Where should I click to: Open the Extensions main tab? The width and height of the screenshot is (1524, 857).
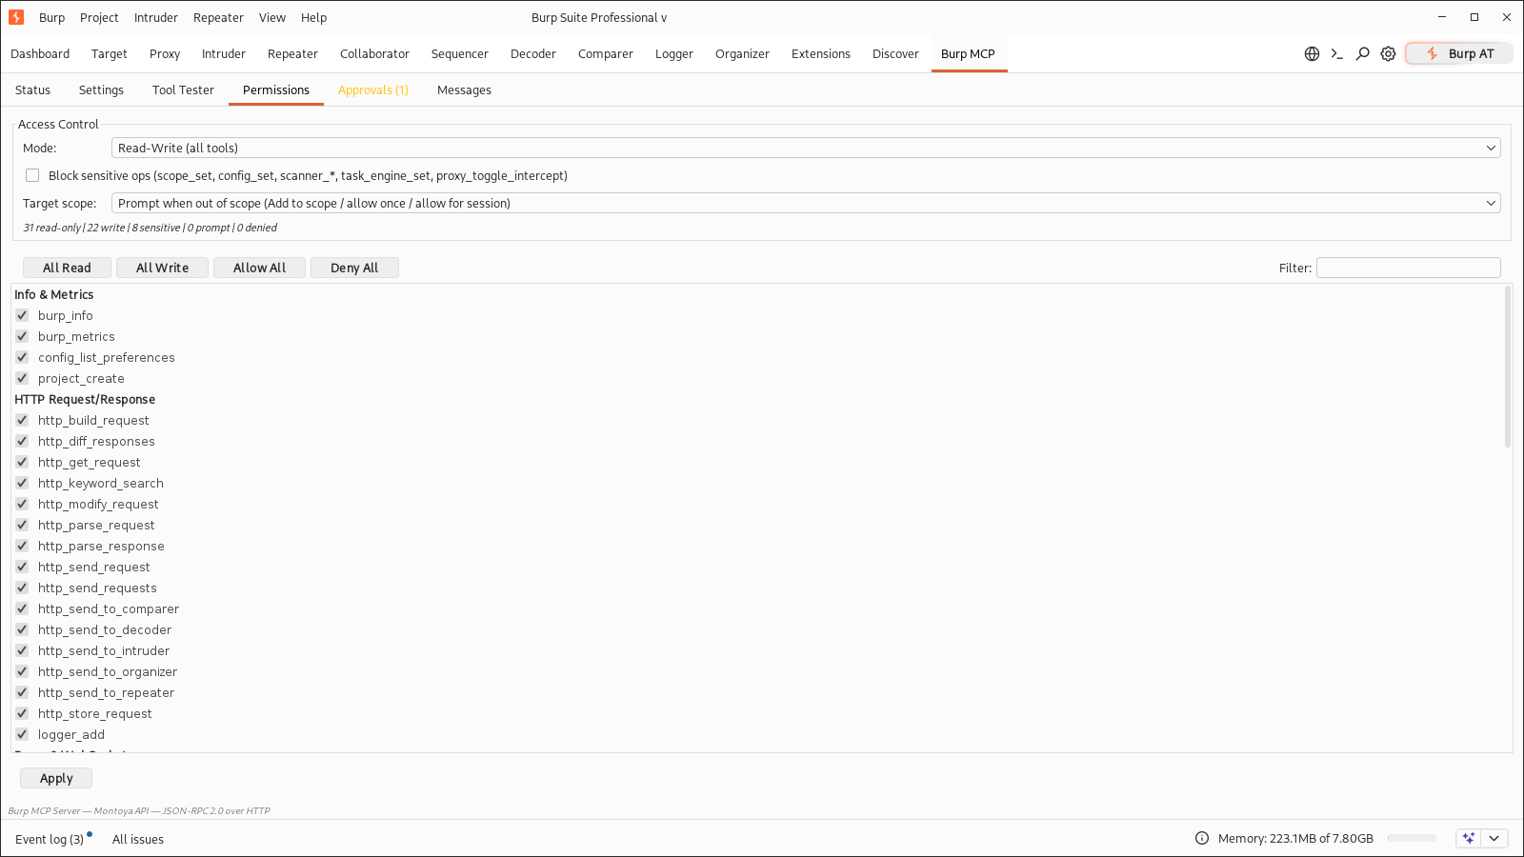(x=821, y=54)
